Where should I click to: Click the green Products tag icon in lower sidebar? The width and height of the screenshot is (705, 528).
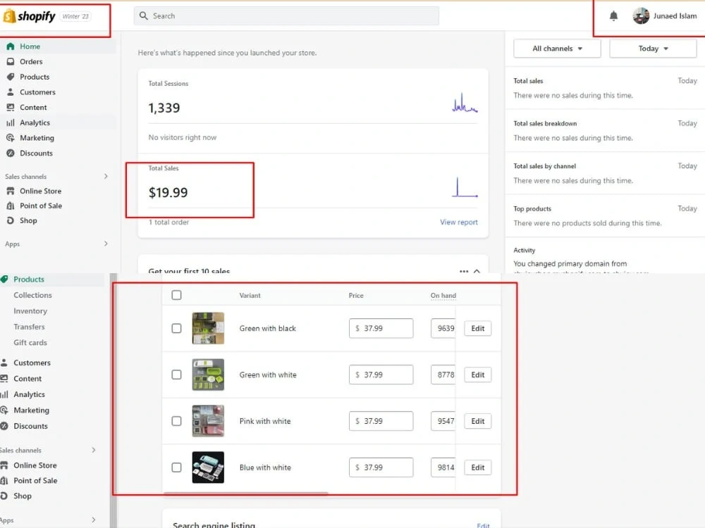coord(4,279)
